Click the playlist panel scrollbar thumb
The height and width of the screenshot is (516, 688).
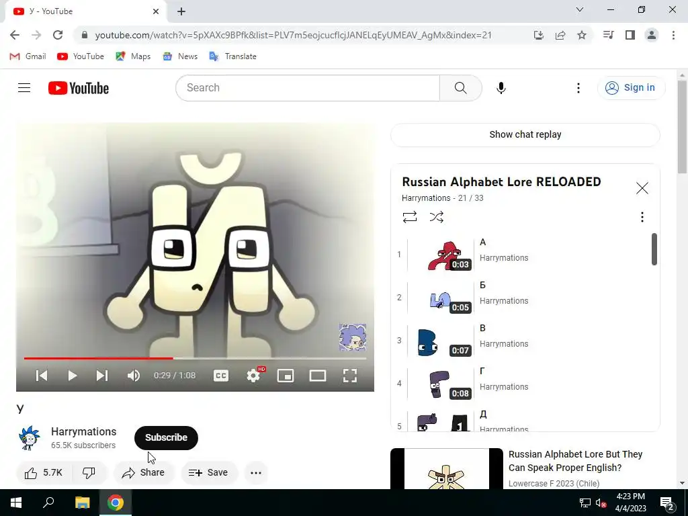pyautogui.click(x=654, y=249)
